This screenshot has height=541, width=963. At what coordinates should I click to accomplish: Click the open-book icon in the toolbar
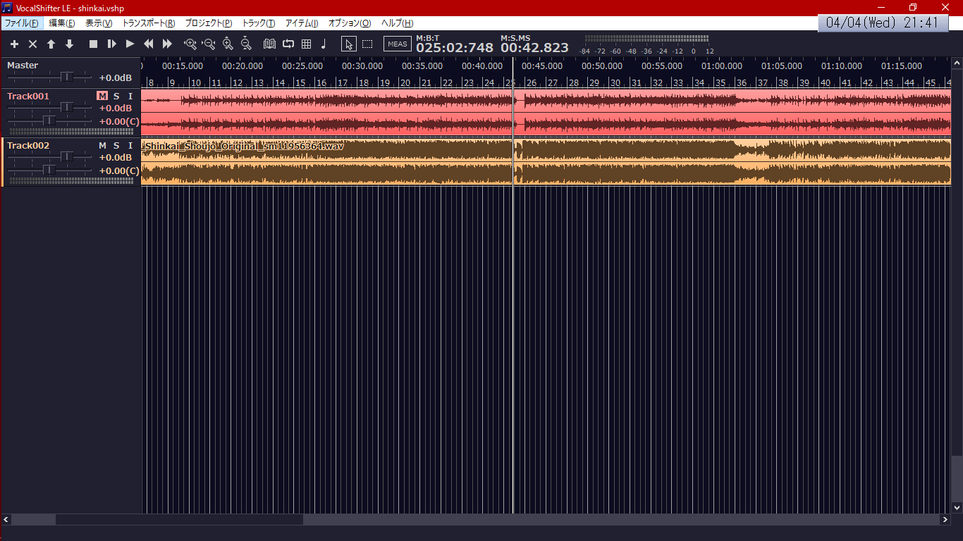click(269, 44)
